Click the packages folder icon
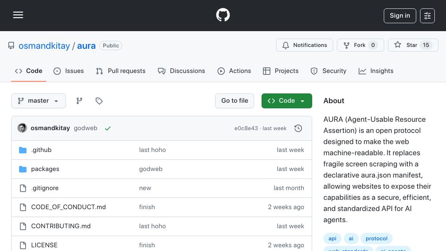This screenshot has height=251, width=446. point(23,169)
